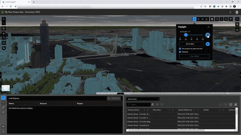Open Spatial Reference column options menu
The image size is (241, 135).
point(198,110)
